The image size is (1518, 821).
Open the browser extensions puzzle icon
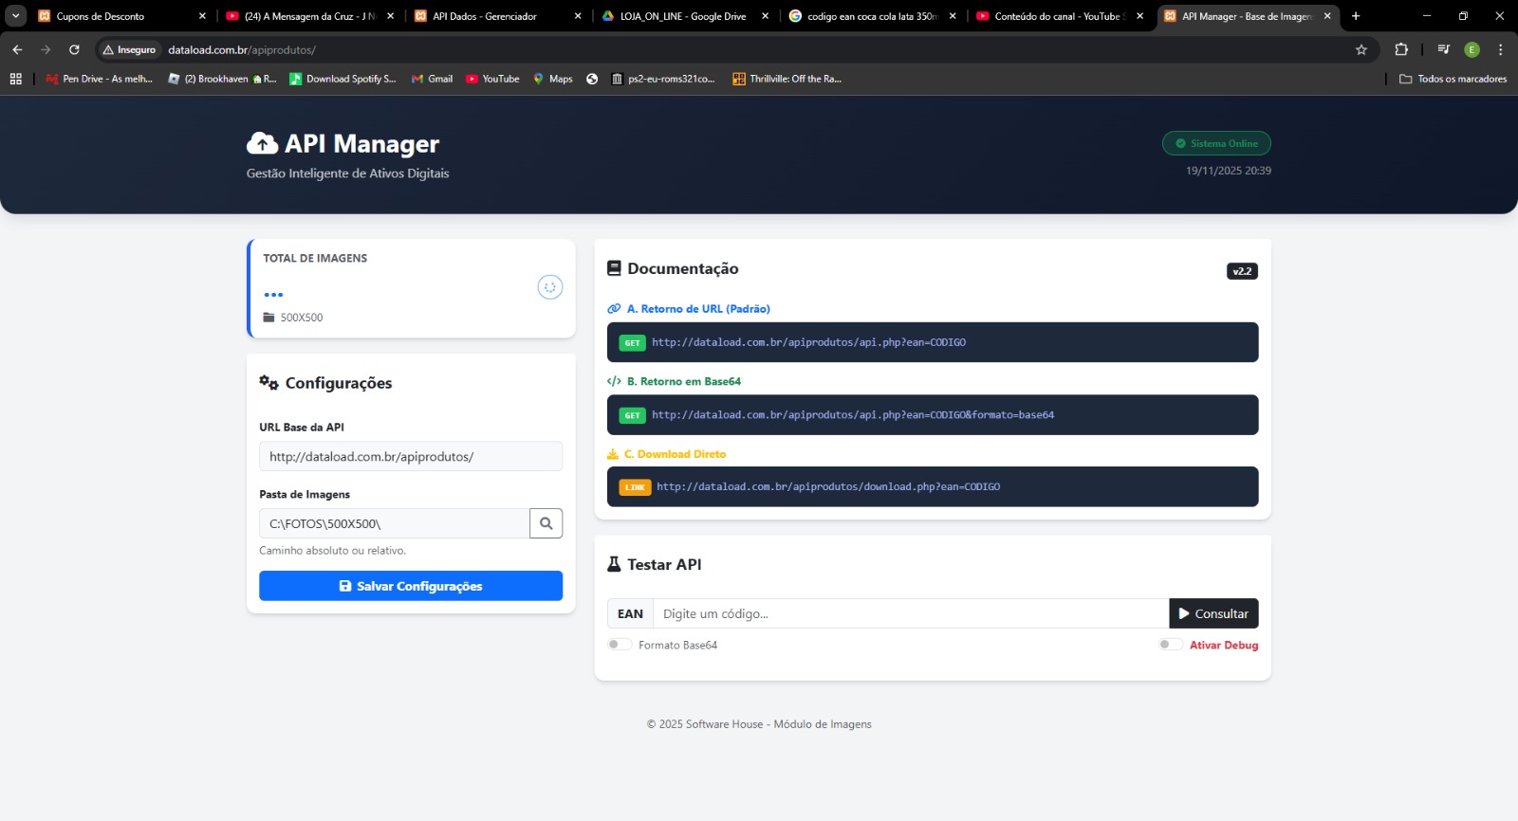[x=1401, y=50]
